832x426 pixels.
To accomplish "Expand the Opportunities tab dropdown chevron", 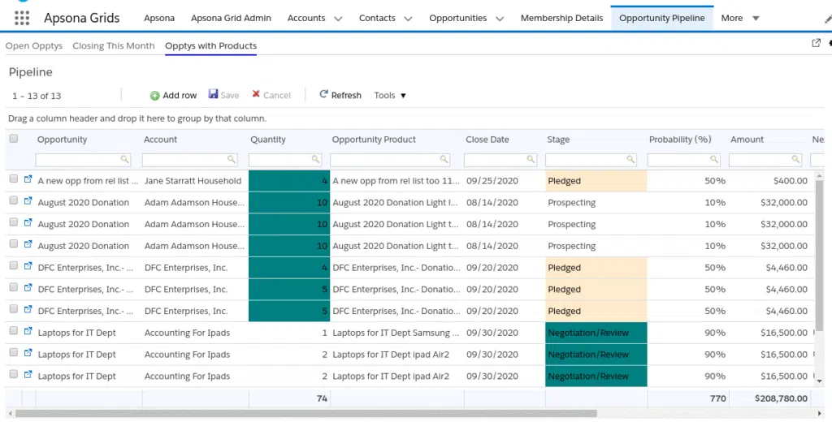I will (x=500, y=19).
